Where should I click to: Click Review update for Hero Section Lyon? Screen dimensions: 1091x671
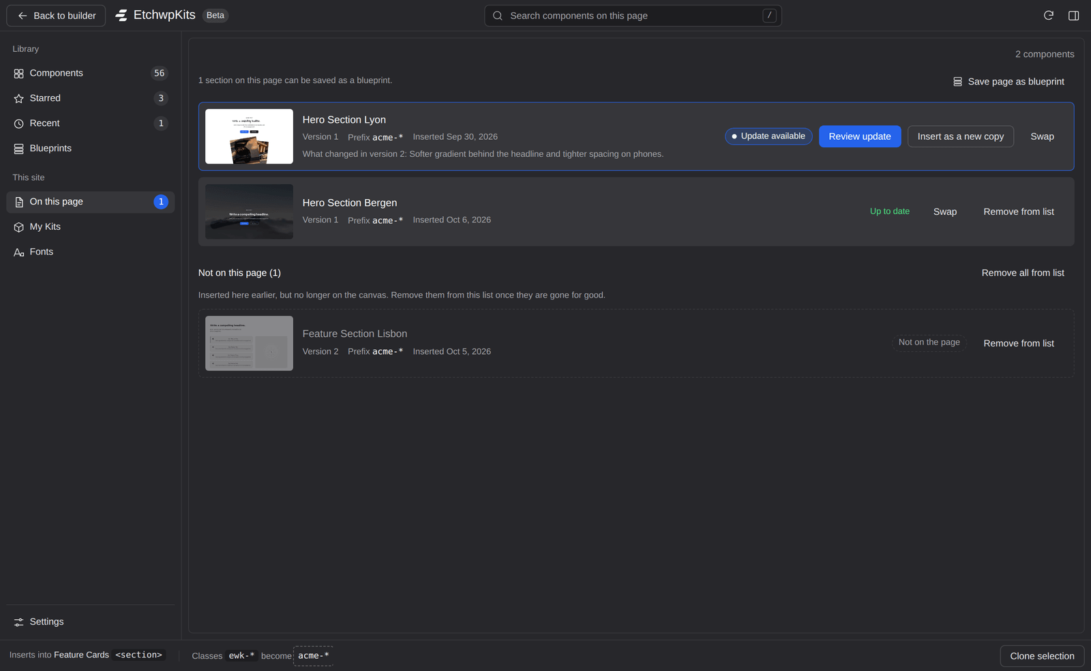point(860,136)
